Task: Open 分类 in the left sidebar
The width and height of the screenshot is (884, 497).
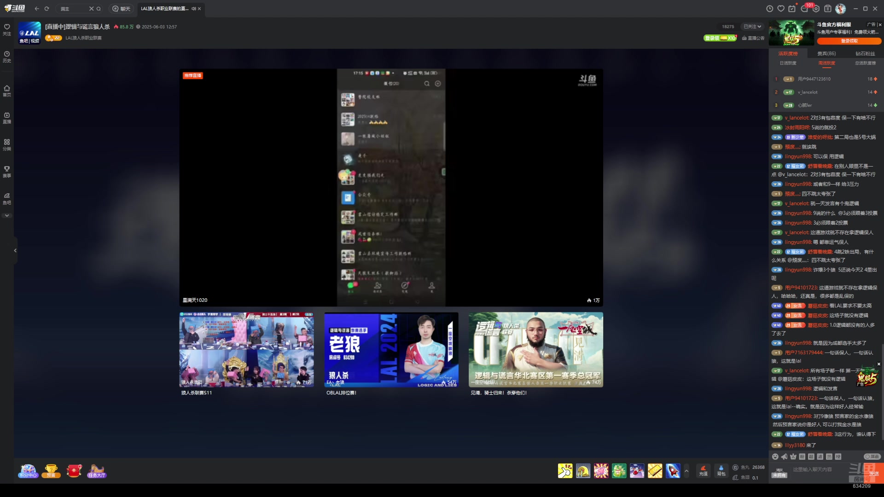Action: pos(7,145)
